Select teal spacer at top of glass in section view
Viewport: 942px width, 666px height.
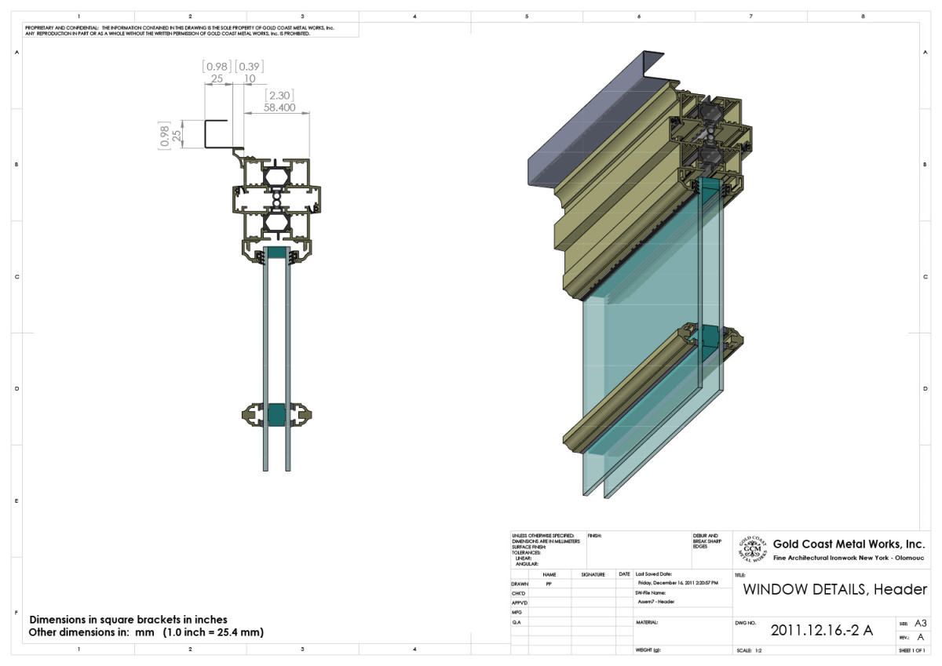276,252
